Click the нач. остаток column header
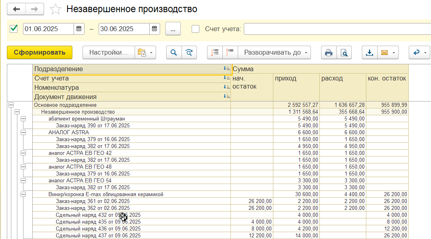 coord(252,87)
